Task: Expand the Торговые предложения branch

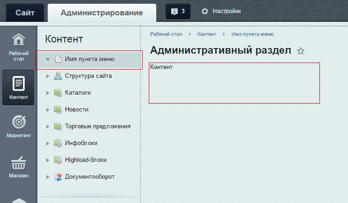Action: 48,126
